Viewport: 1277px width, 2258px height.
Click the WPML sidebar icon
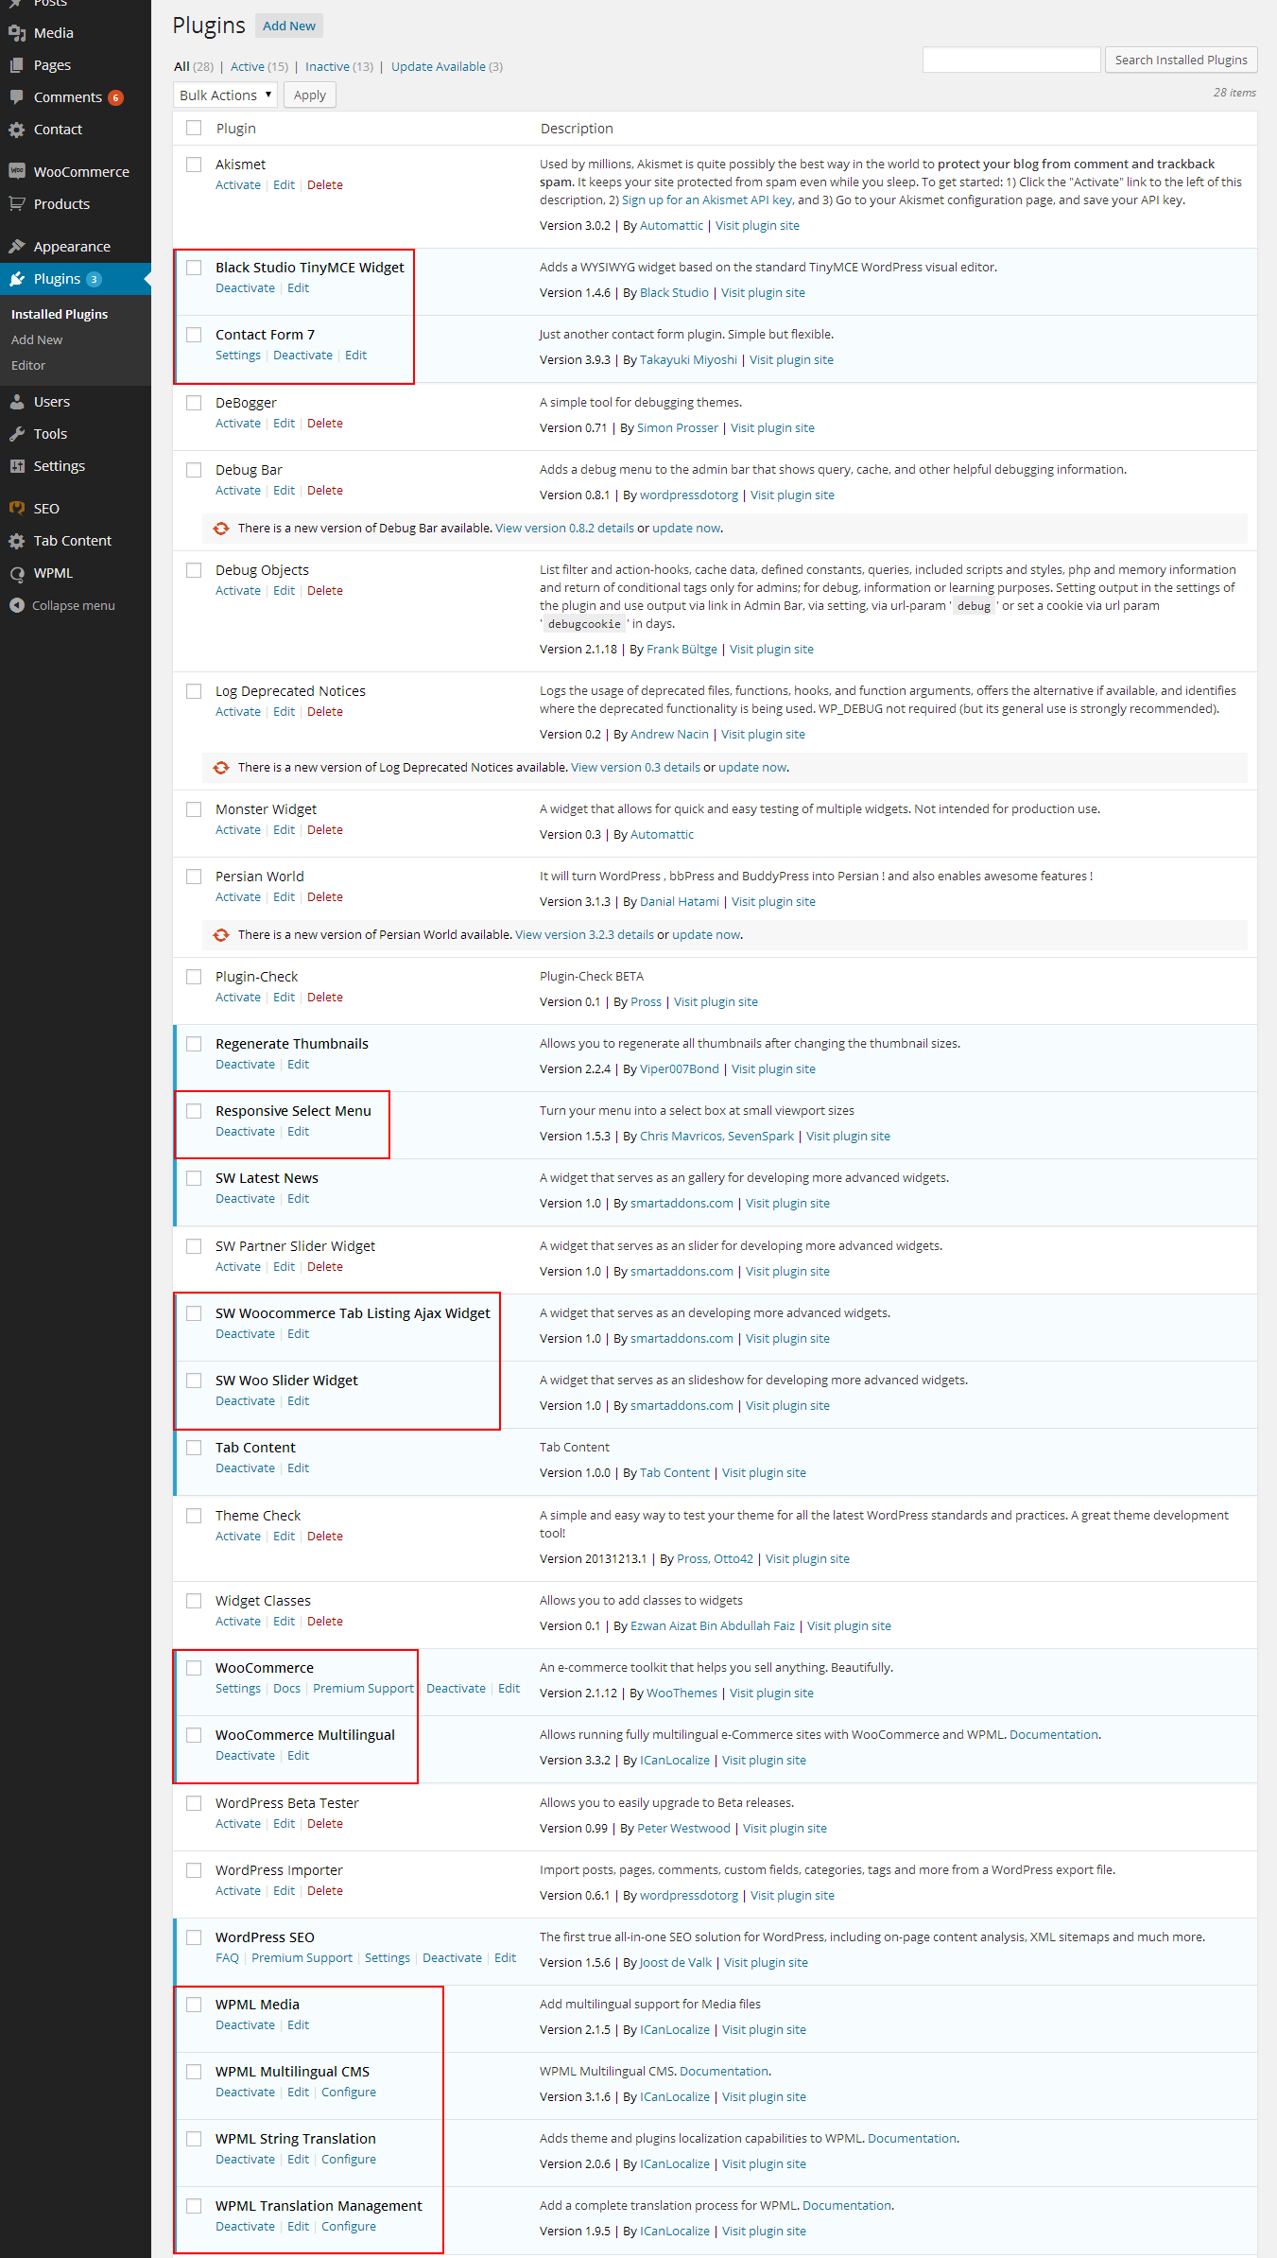pos(17,573)
